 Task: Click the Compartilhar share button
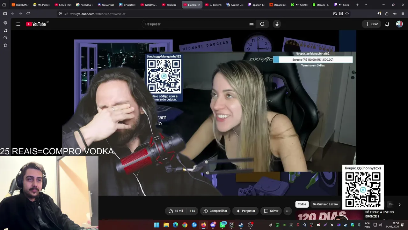tap(215, 211)
